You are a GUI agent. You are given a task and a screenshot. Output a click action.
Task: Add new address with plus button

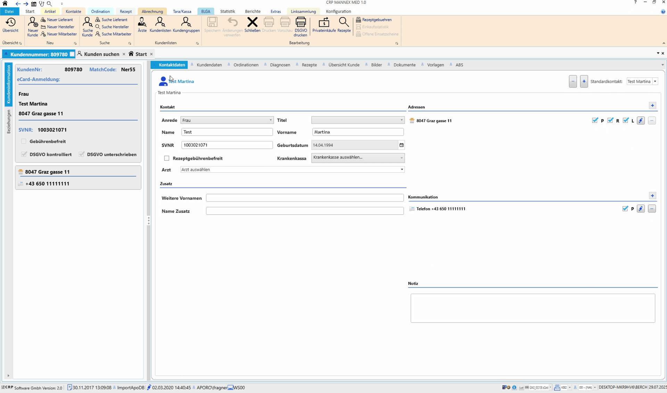pyautogui.click(x=652, y=106)
